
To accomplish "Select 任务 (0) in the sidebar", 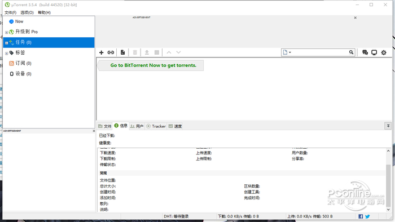I will 49,42.
